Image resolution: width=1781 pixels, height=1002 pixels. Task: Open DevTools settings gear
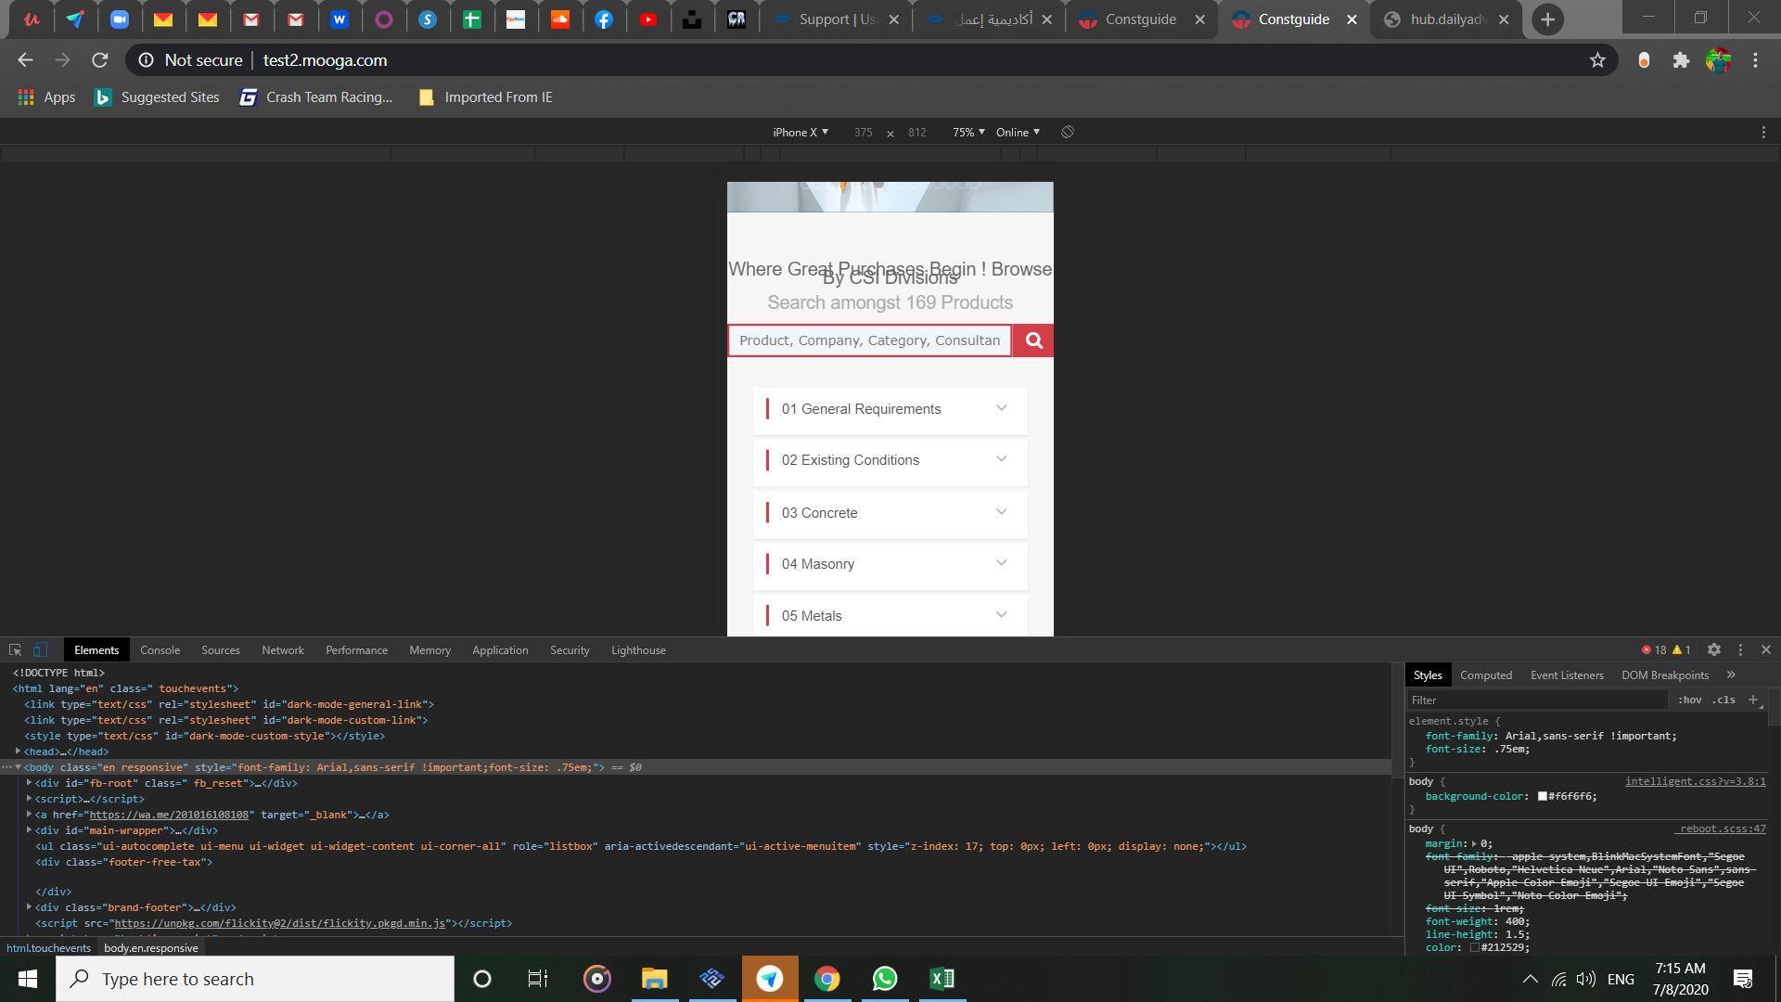(1714, 649)
